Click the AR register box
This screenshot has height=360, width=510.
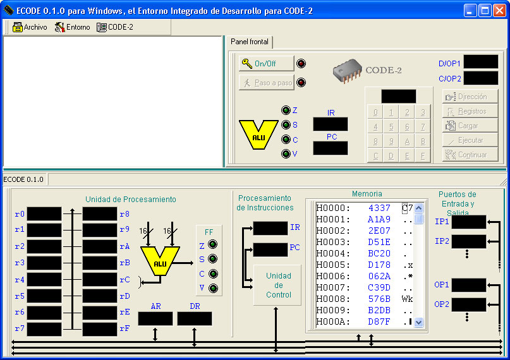pos(155,319)
